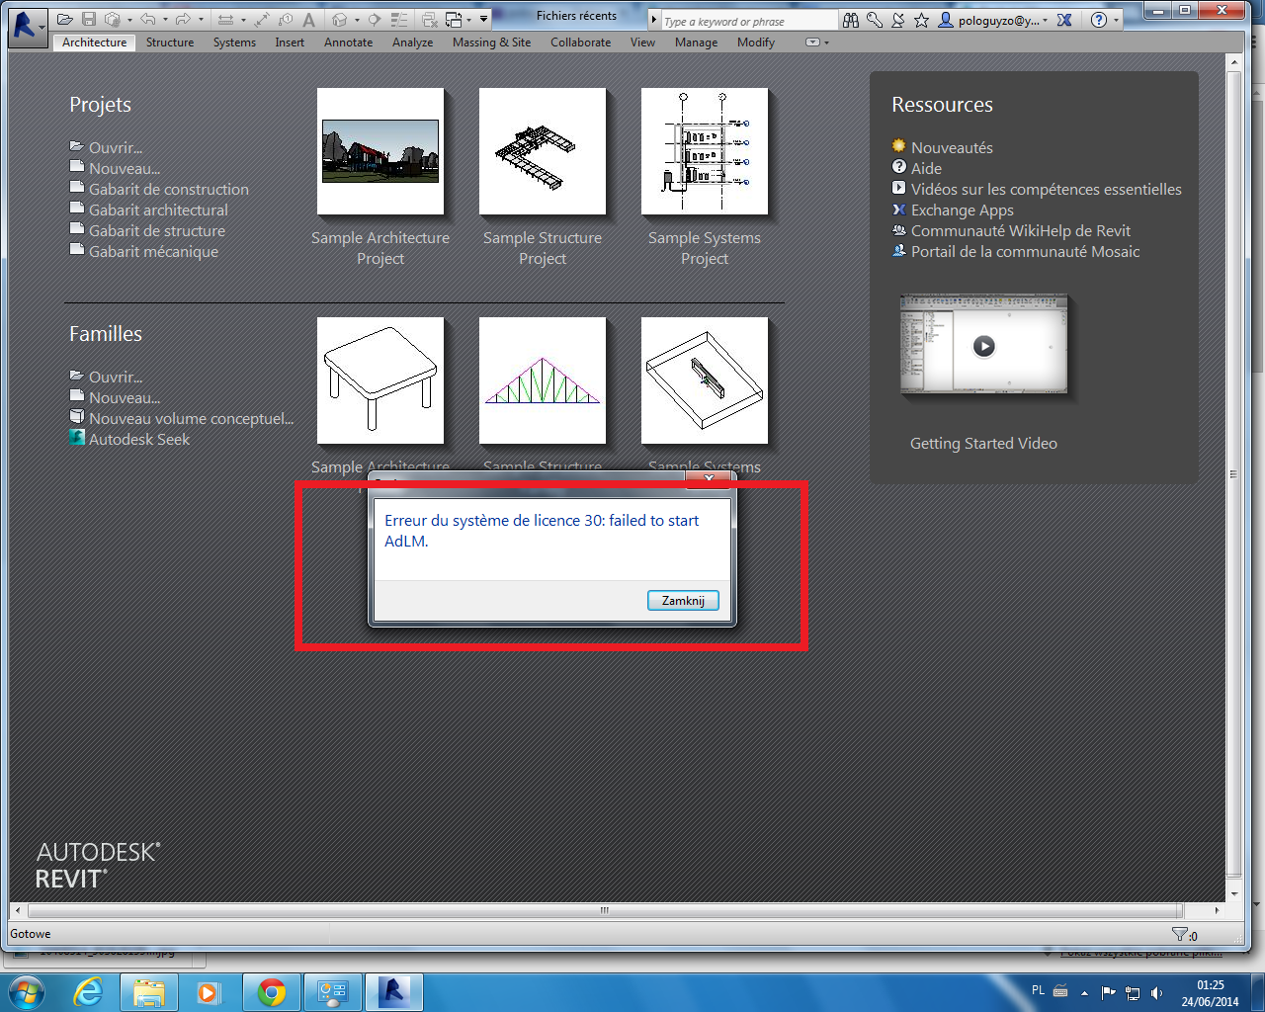1265x1012 pixels.
Task: Select the Measure tool icon
Action: click(225, 20)
